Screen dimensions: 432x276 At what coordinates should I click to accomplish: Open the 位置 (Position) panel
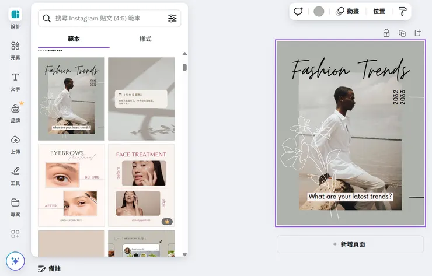coord(379,11)
